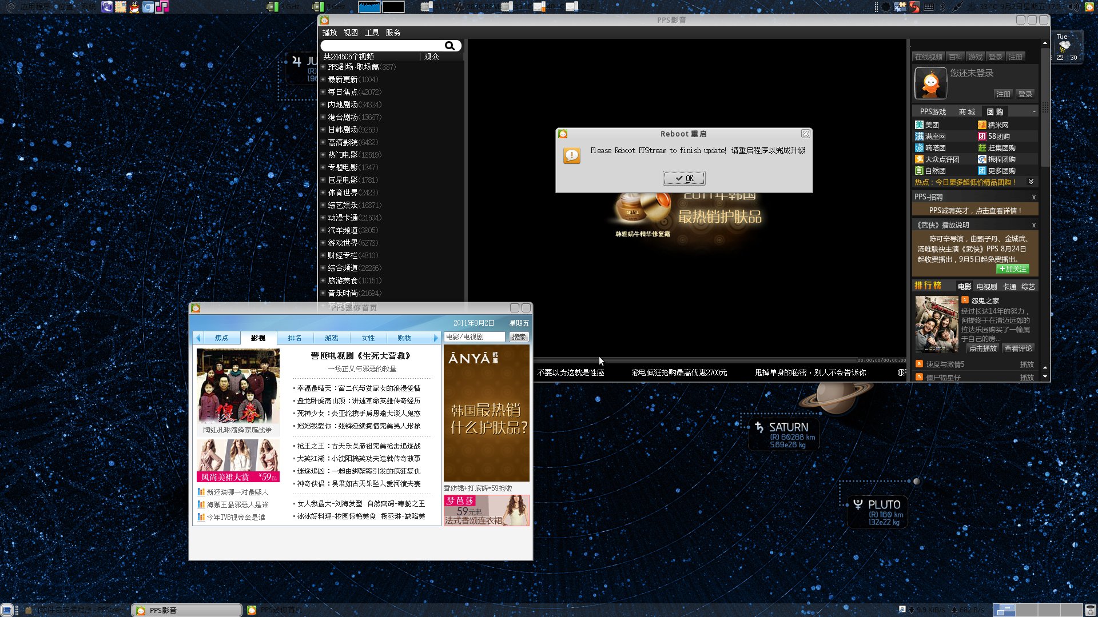
Task: Open the weather and clock widget showing Tue
Action: tap(1066, 47)
